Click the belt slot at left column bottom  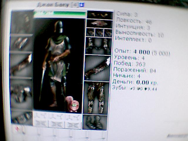click(x=22, y=118)
